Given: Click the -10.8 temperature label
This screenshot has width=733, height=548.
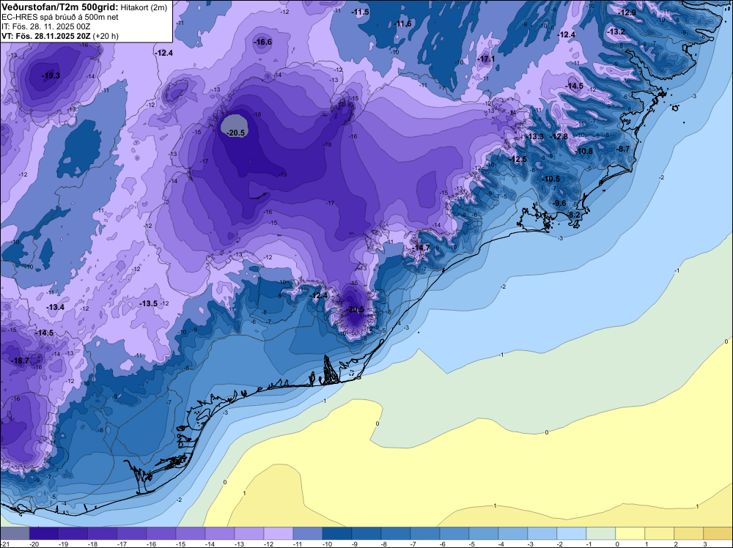Looking at the screenshot, I should (x=584, y=151).
